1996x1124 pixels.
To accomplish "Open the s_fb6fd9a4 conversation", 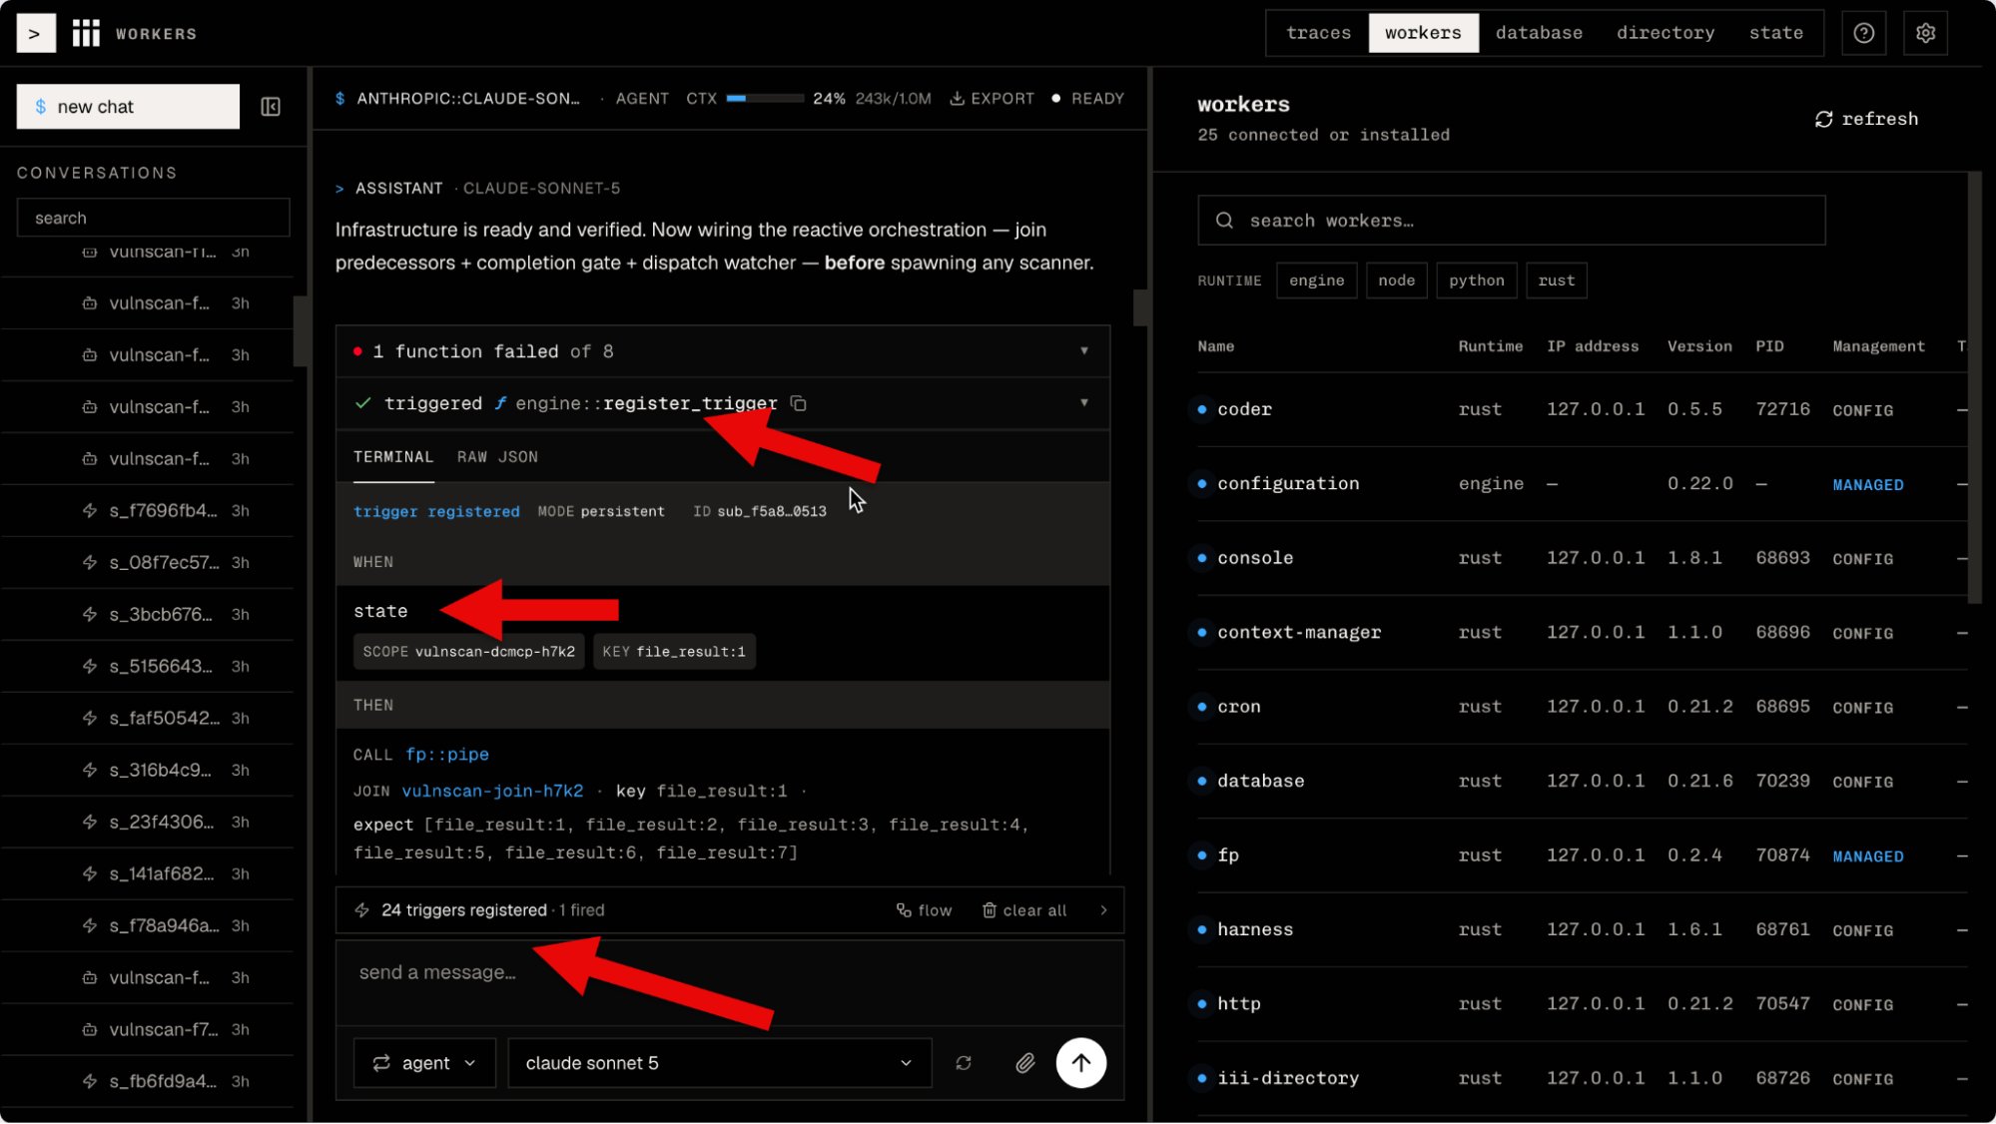I will click(x=148, y=1082).
